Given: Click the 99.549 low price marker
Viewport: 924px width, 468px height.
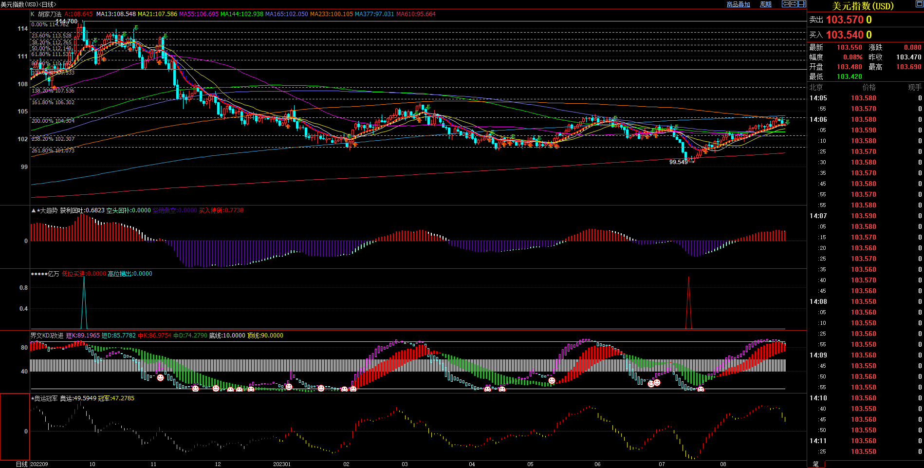Looking at the screenshot, I should tap(678, 162).
